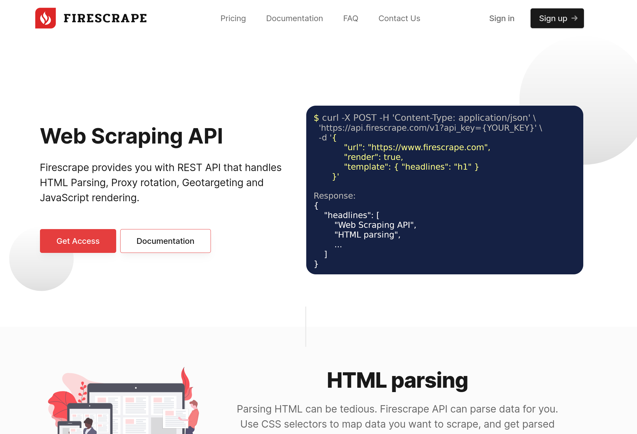Screen dimensions: 637x434
Task: Click the arrow icon inside Sign up
Action: (x=575, y=18)
